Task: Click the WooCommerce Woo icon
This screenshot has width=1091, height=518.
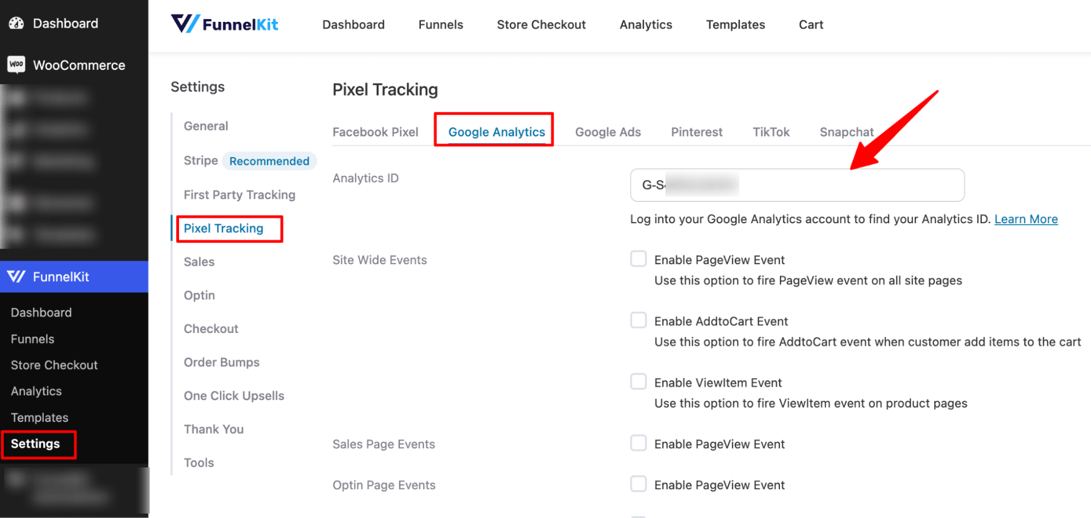Action: point(16,64)
